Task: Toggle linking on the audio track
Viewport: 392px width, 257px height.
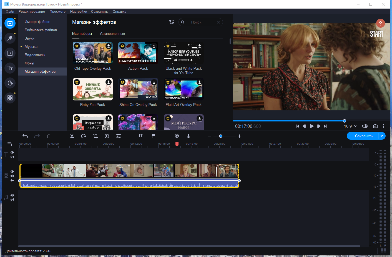Action: (x=12, y=200)
